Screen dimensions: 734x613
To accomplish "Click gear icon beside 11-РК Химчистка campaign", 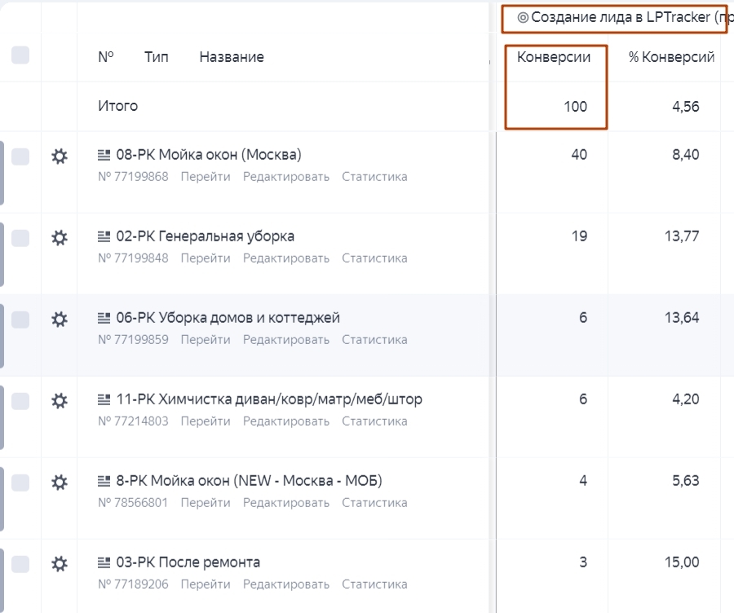I will [x=60, y=401].
